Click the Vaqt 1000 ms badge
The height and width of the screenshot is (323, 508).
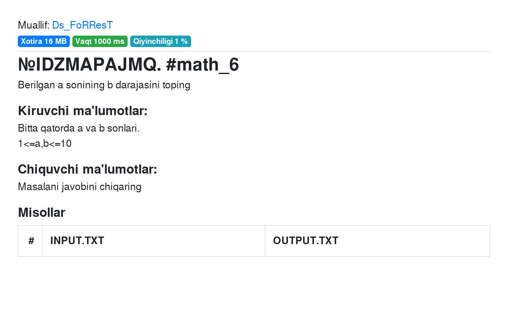click(100, 41)
